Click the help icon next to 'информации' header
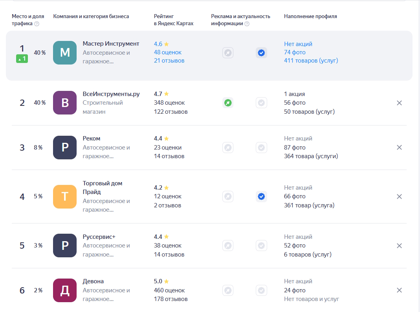 click(247, 24)
